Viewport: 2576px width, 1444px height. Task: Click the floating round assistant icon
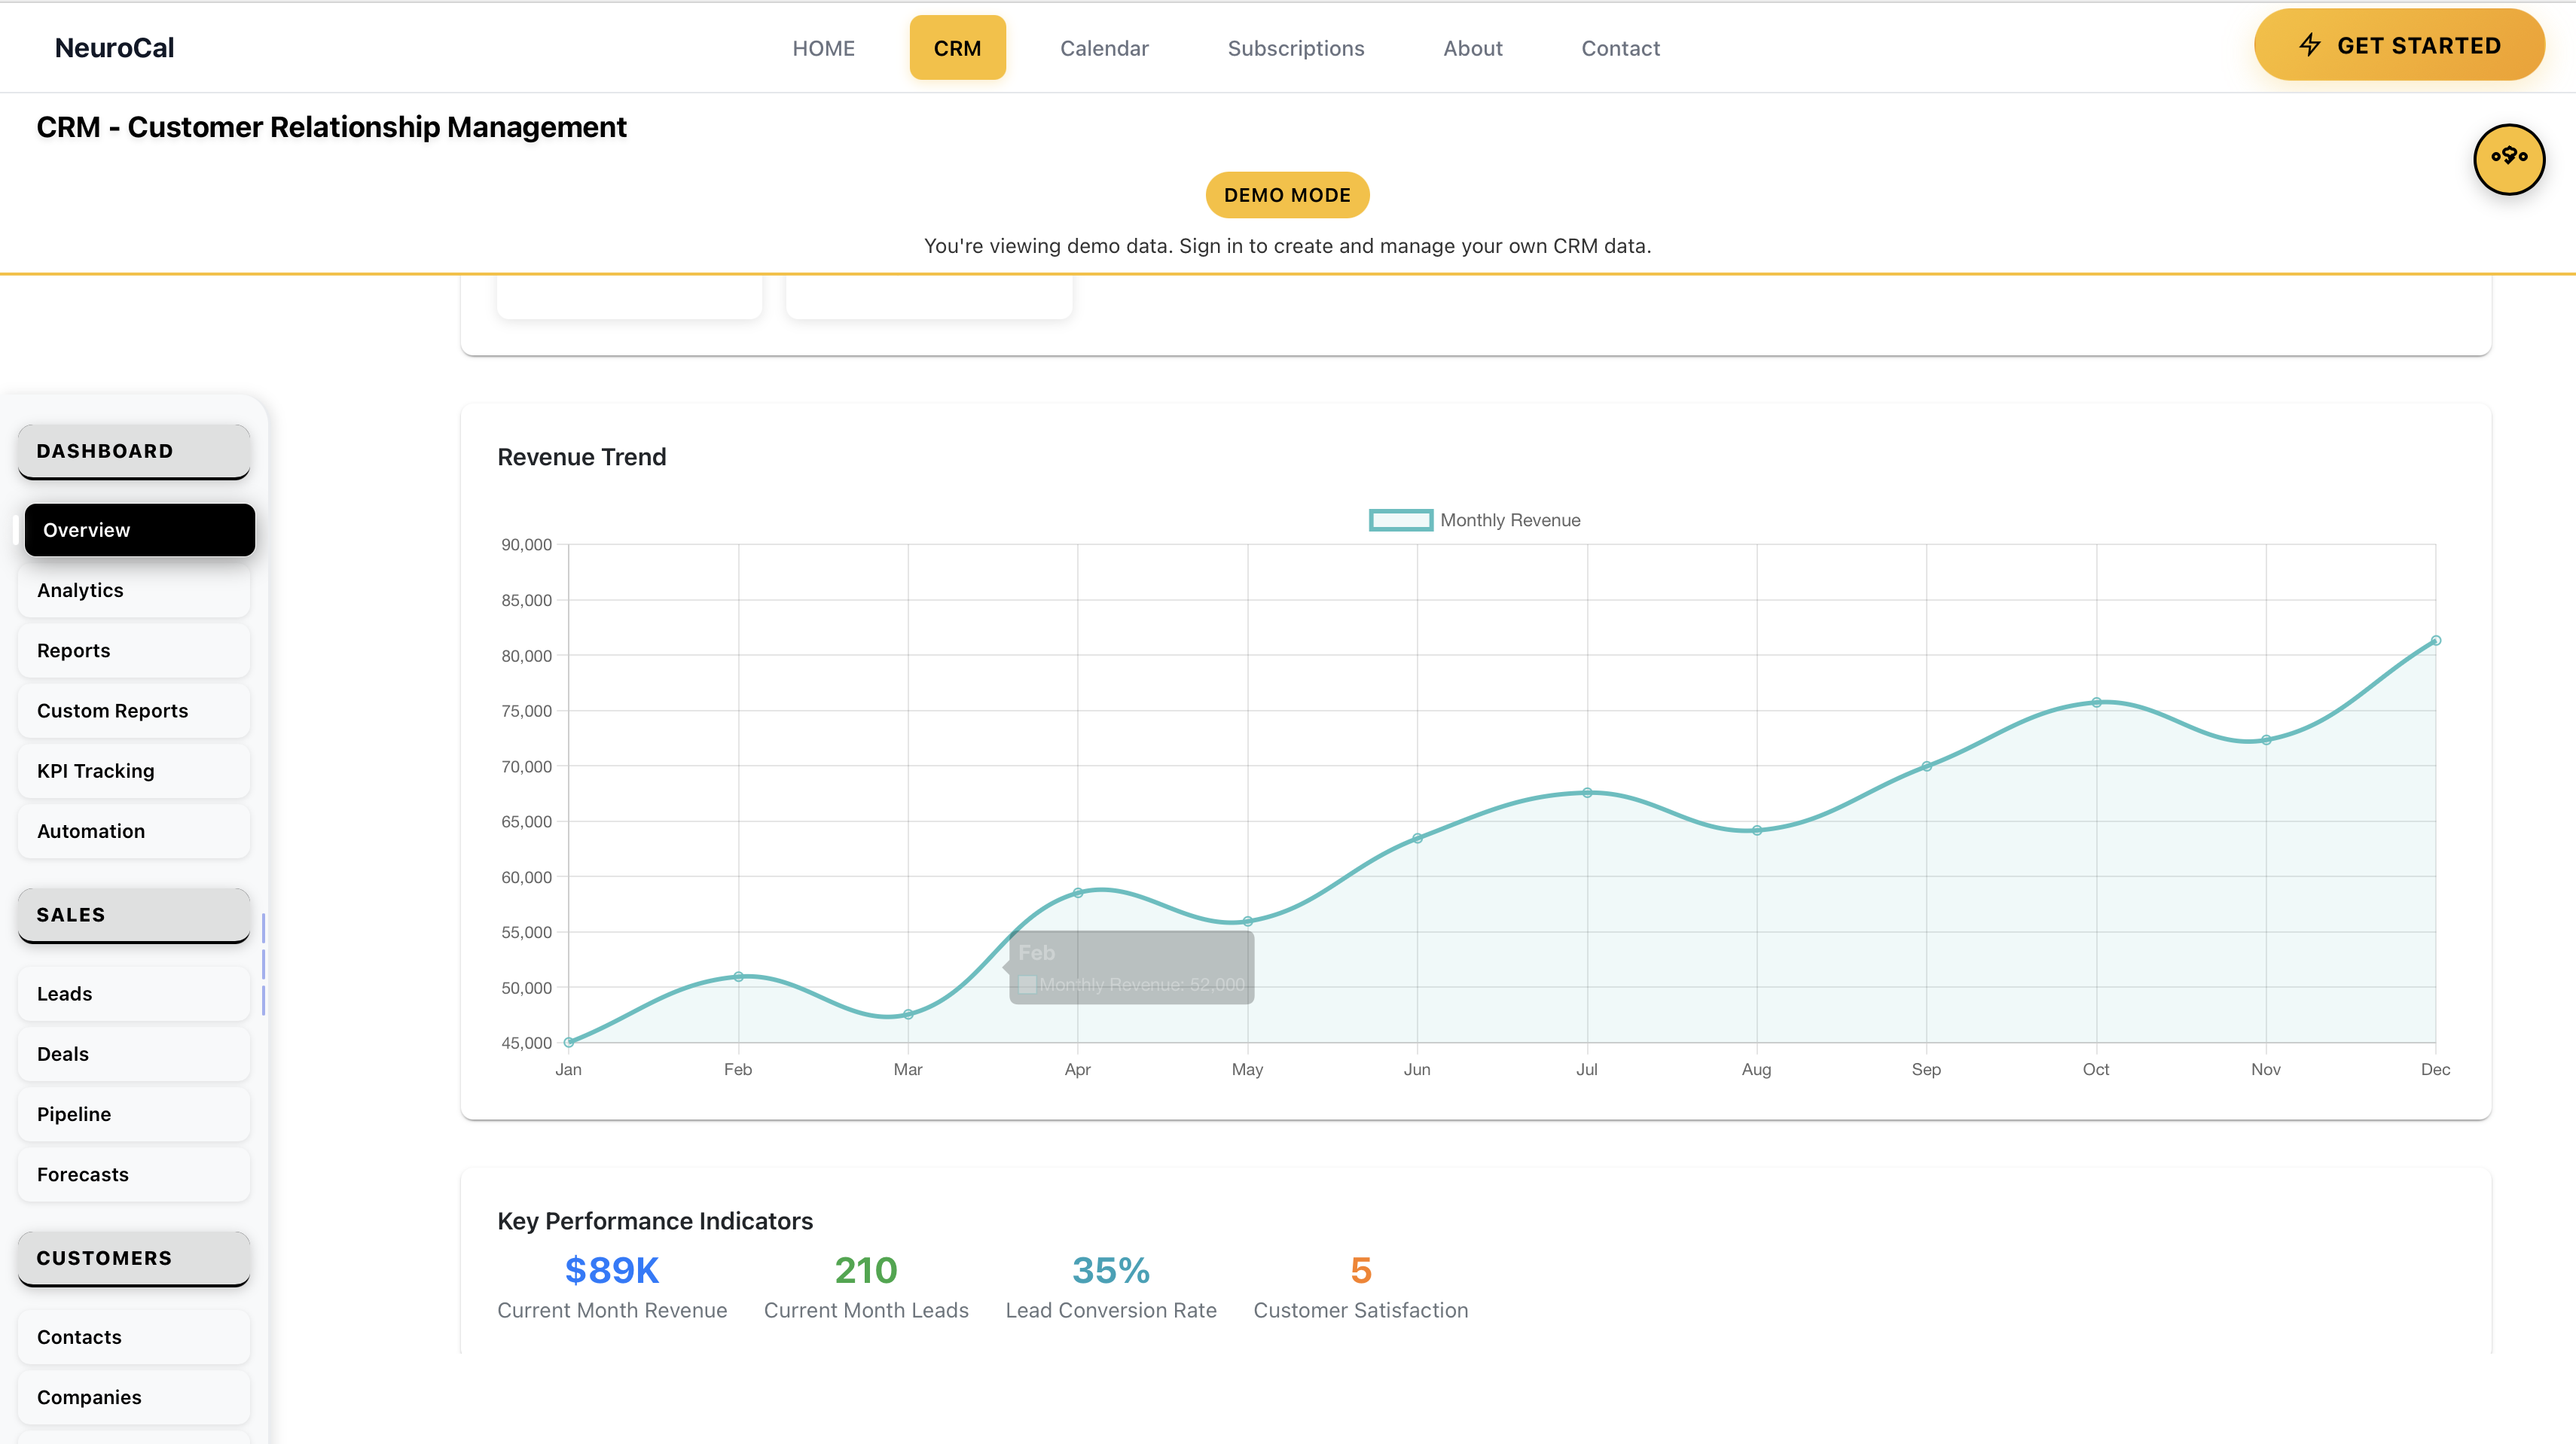click(x=2508, y=158)
